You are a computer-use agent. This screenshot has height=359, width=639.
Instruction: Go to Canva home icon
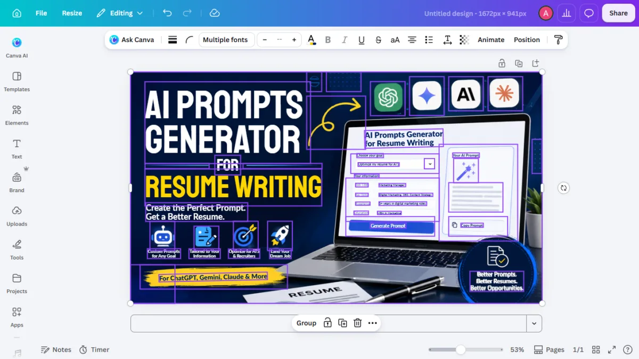[x=17, y=13]
